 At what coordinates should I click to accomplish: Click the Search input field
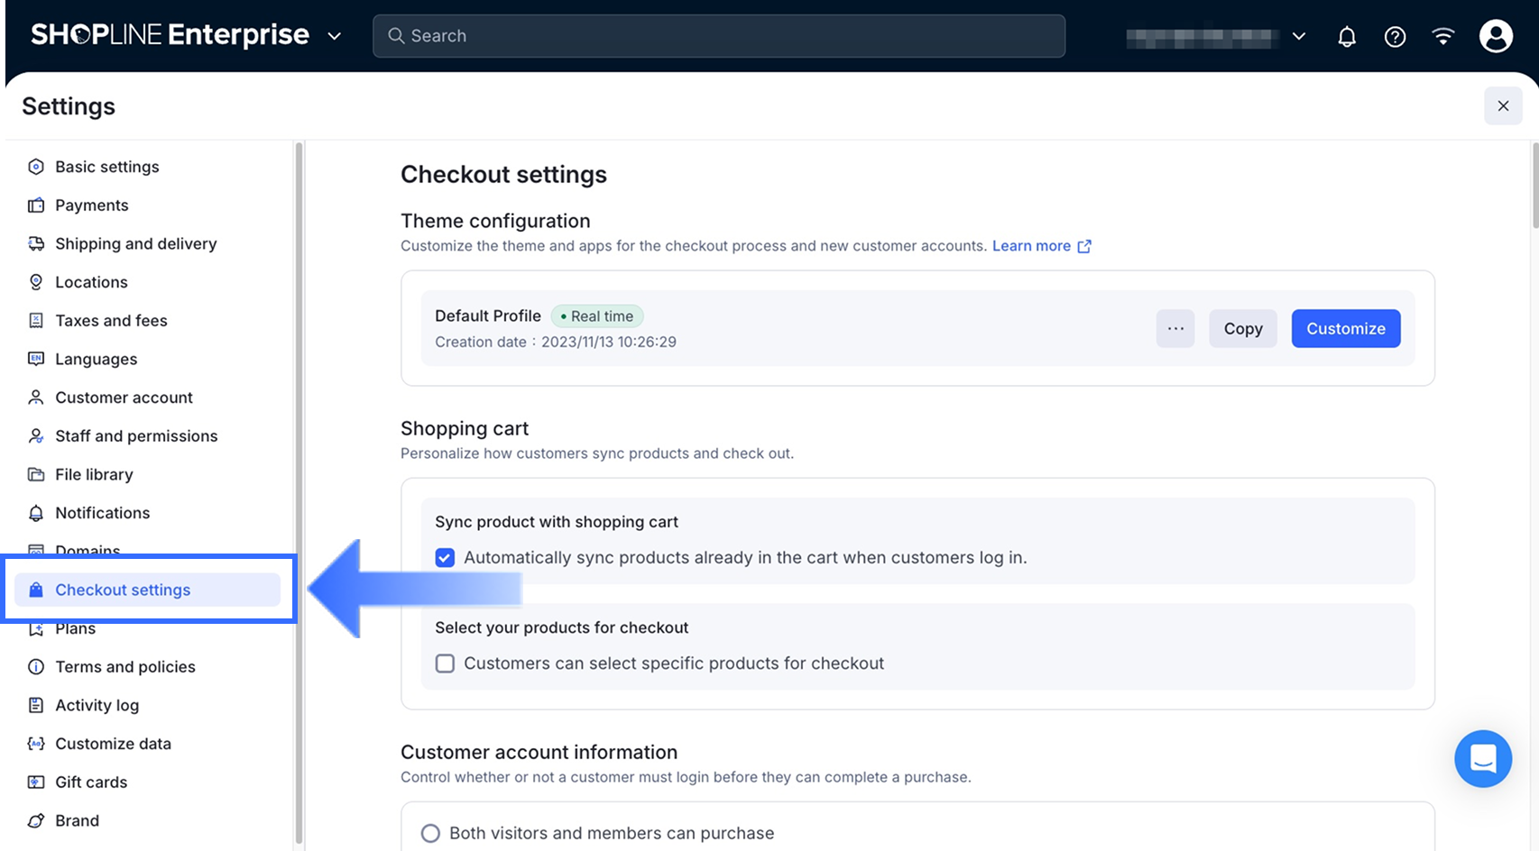click(718, 36)
